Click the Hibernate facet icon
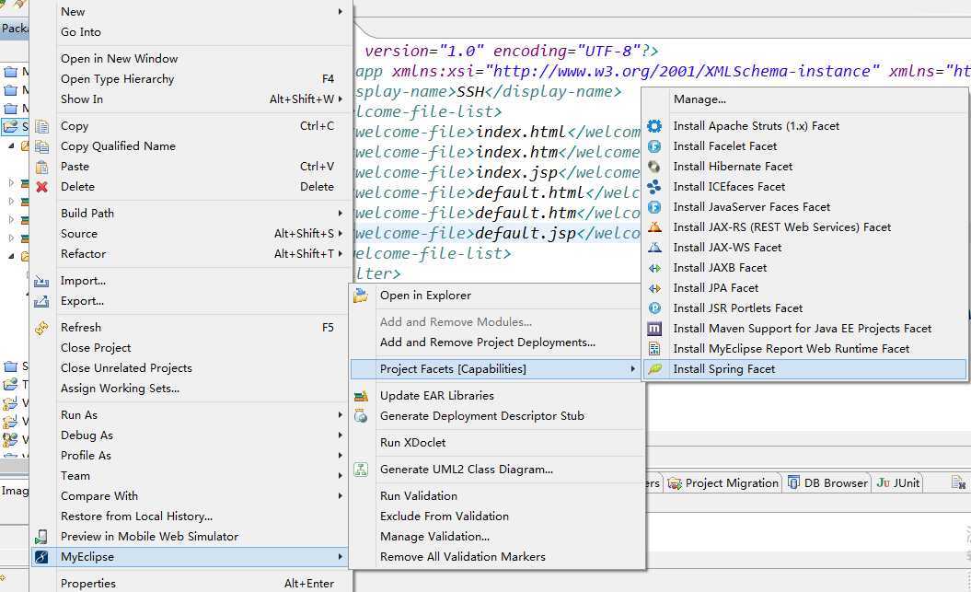This screenshot has width=971, height=592. tap(654, 167)
